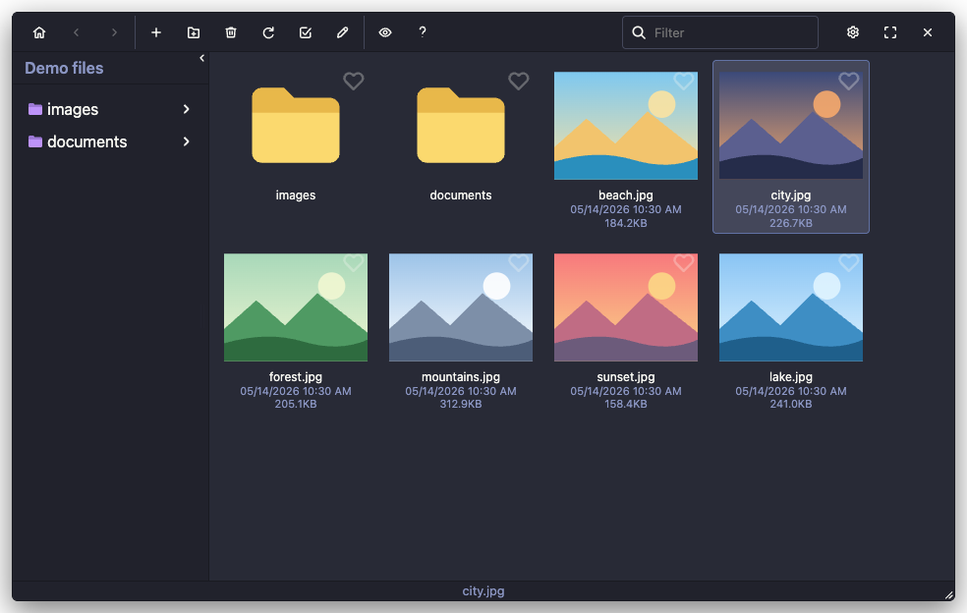Click the documents label under grid folder
Viewport: 967px width, 613px height.
click(x=461, y=195)
